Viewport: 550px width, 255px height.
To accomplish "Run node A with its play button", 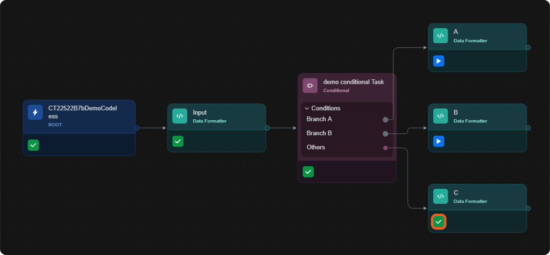I will [x=439, y=61].
